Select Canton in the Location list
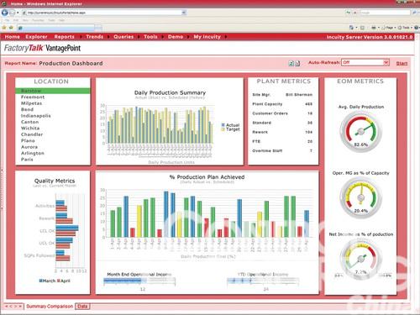420x315 pixels. click(x=29, y=122)
